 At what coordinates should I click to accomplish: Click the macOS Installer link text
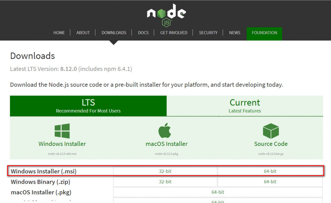166,144
